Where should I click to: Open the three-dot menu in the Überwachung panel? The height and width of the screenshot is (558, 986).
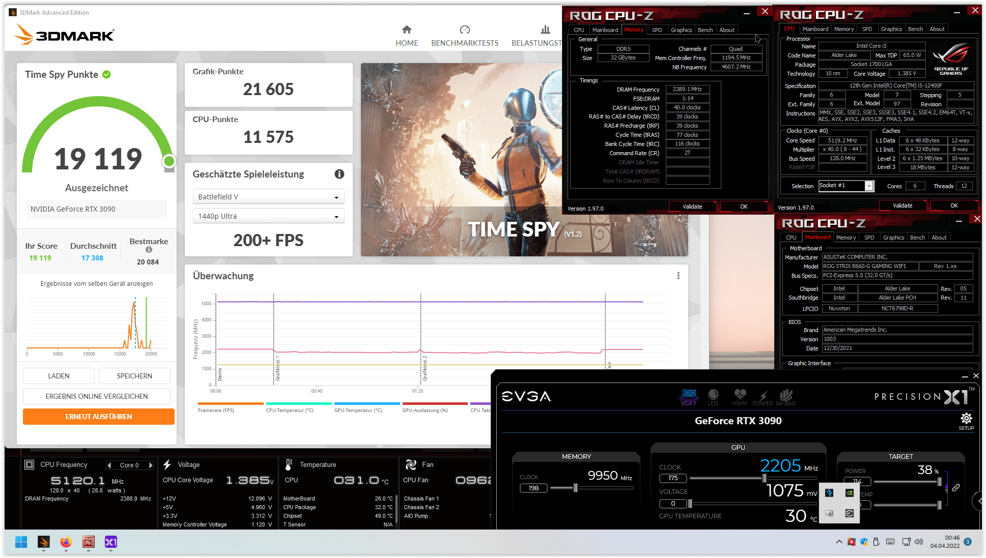[678, 276]
